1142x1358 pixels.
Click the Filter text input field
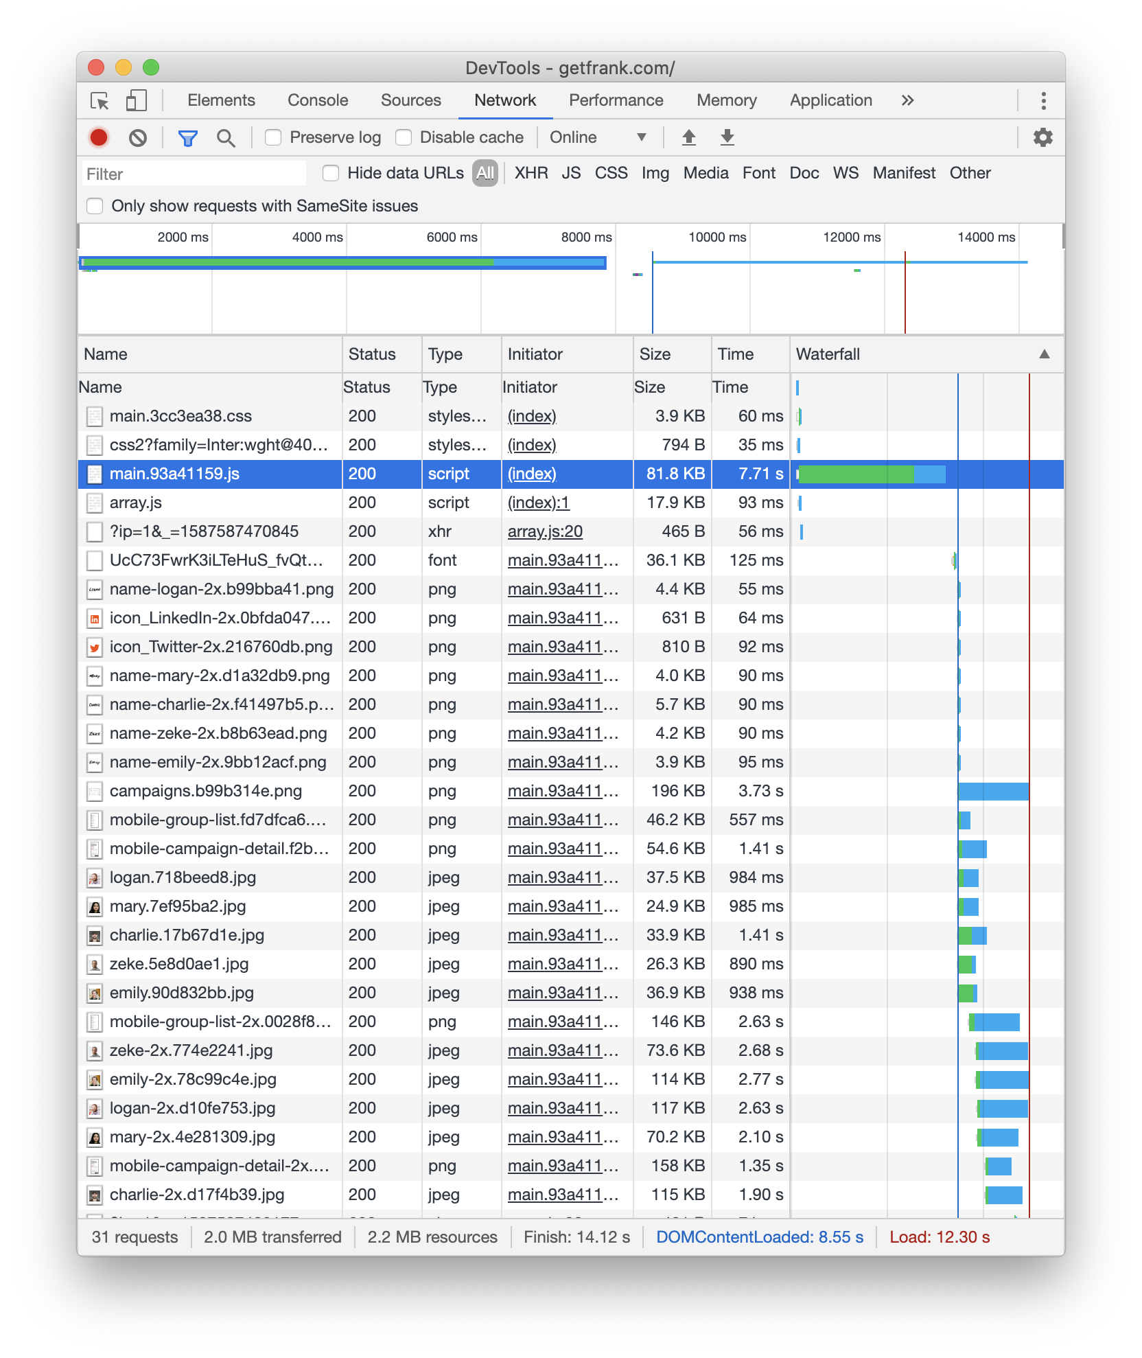click(x=194, y=174)
